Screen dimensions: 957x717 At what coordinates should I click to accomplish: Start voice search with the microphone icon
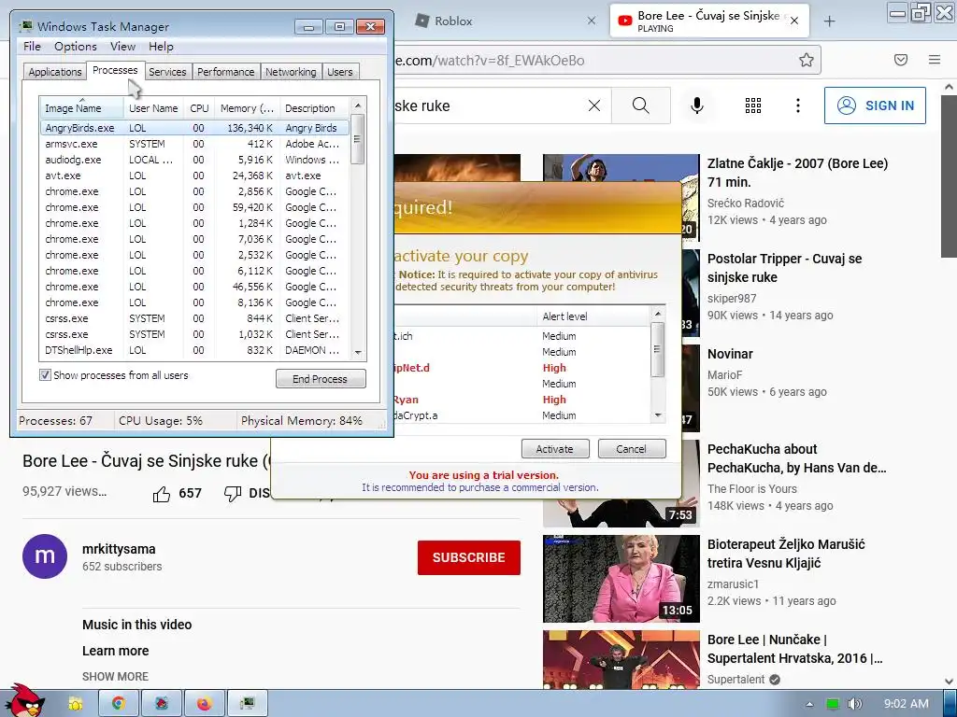click(x=697, y=105)
